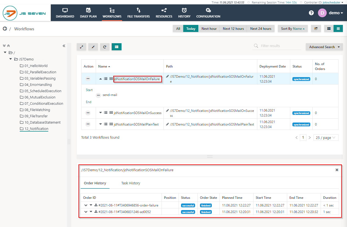Screen dimensions: 347x227
Task: Open action menu for jdNotificationSOSMailOnSuccess
Action: [88, 112]
